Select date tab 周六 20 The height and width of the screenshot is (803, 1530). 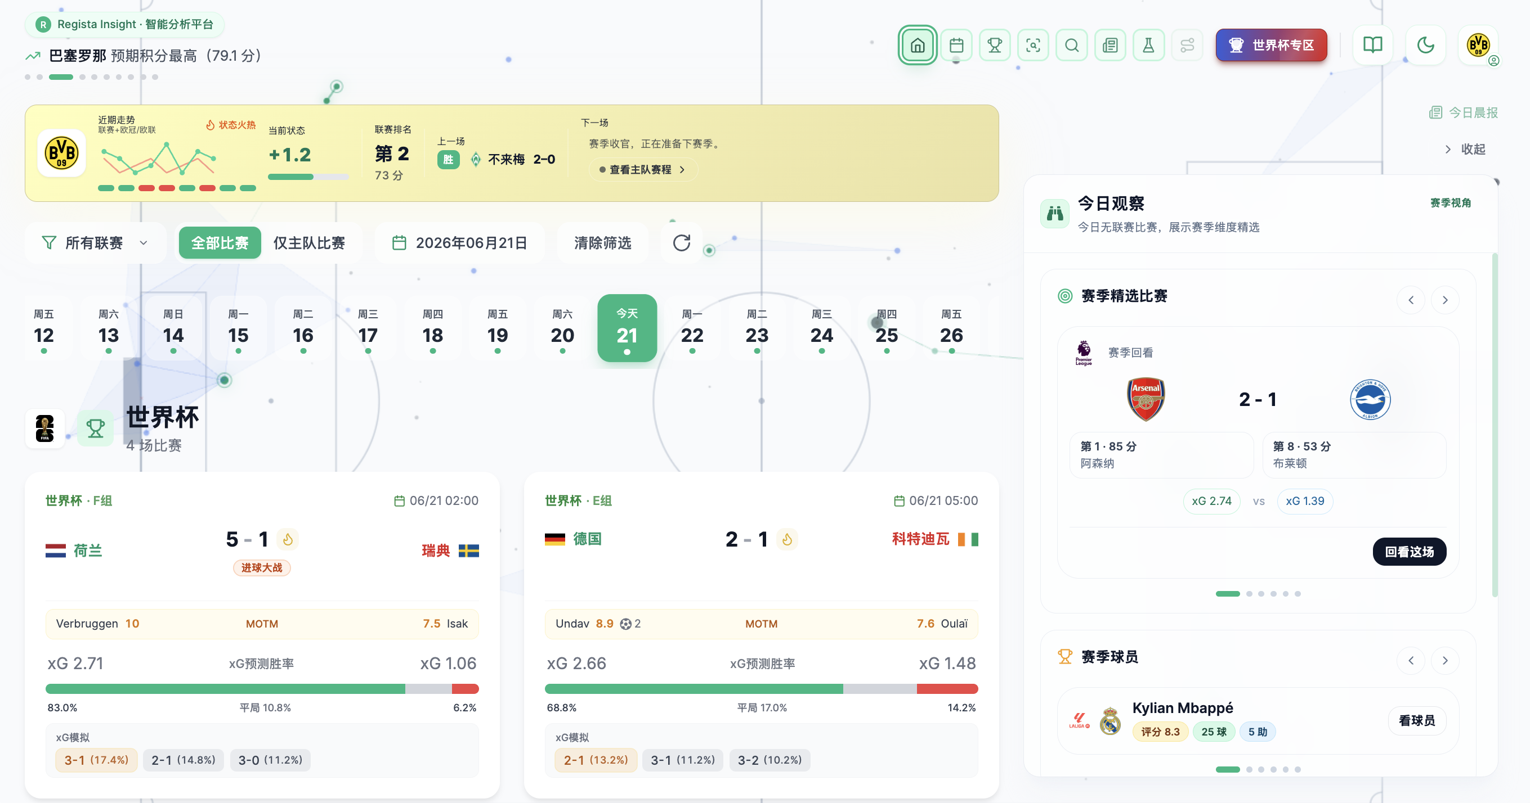click(562, 329)
